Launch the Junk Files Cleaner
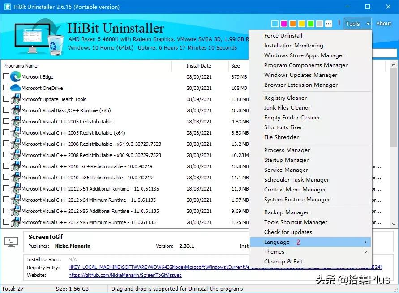 click(x=310, y=108)
